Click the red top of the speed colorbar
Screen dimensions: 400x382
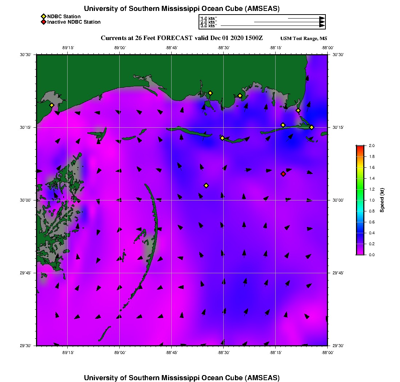click(360, 147)
